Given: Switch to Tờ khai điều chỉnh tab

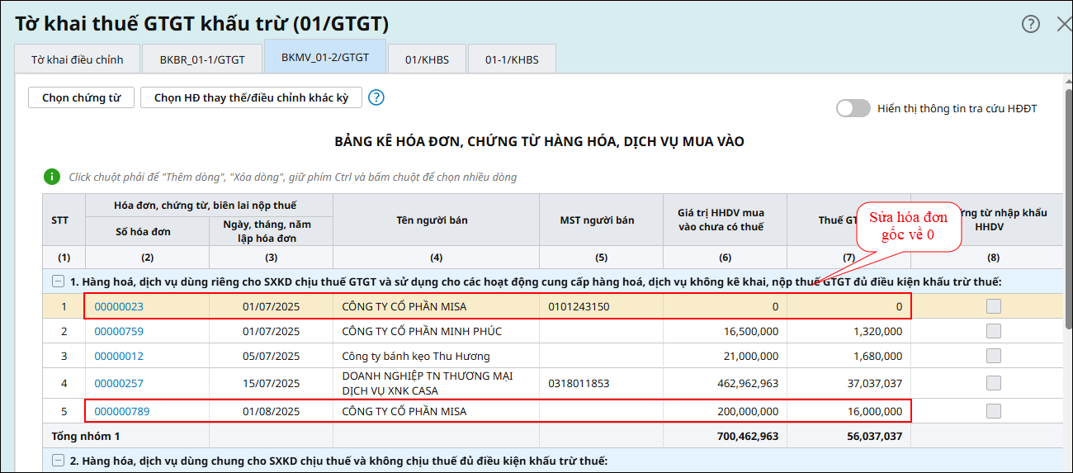Looking at the screenshot, I should click(x=77, y=59).
